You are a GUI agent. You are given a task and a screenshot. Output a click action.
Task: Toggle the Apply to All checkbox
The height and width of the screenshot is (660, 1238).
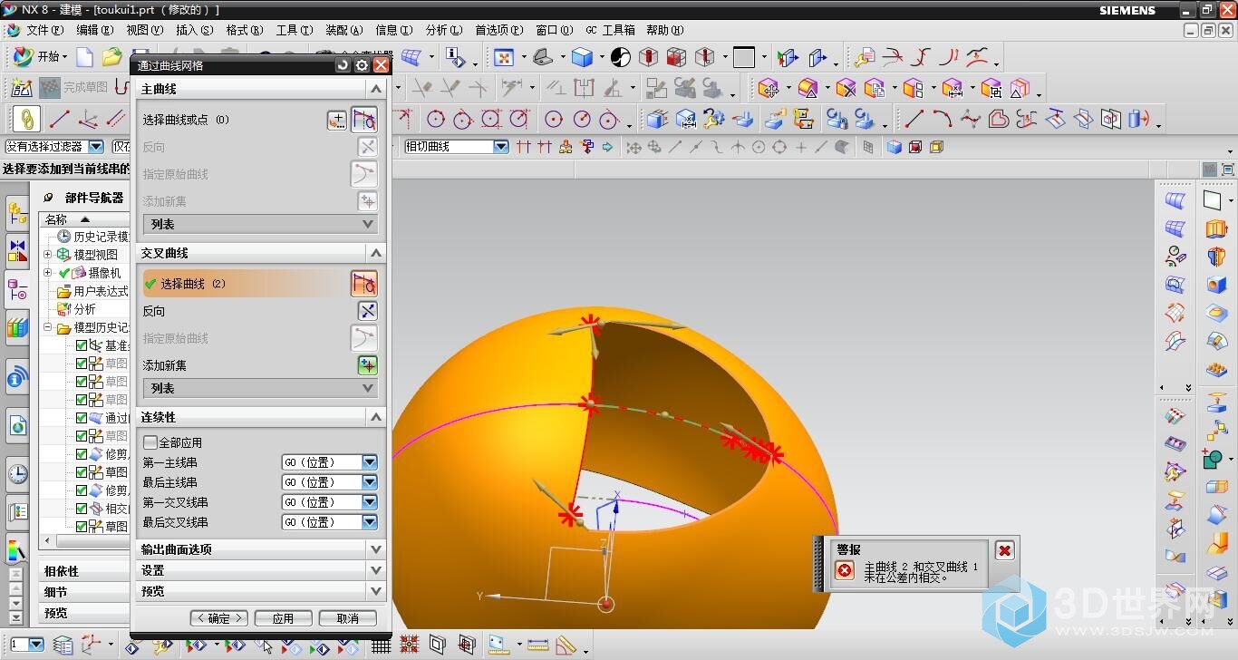(x=150, y=442)
